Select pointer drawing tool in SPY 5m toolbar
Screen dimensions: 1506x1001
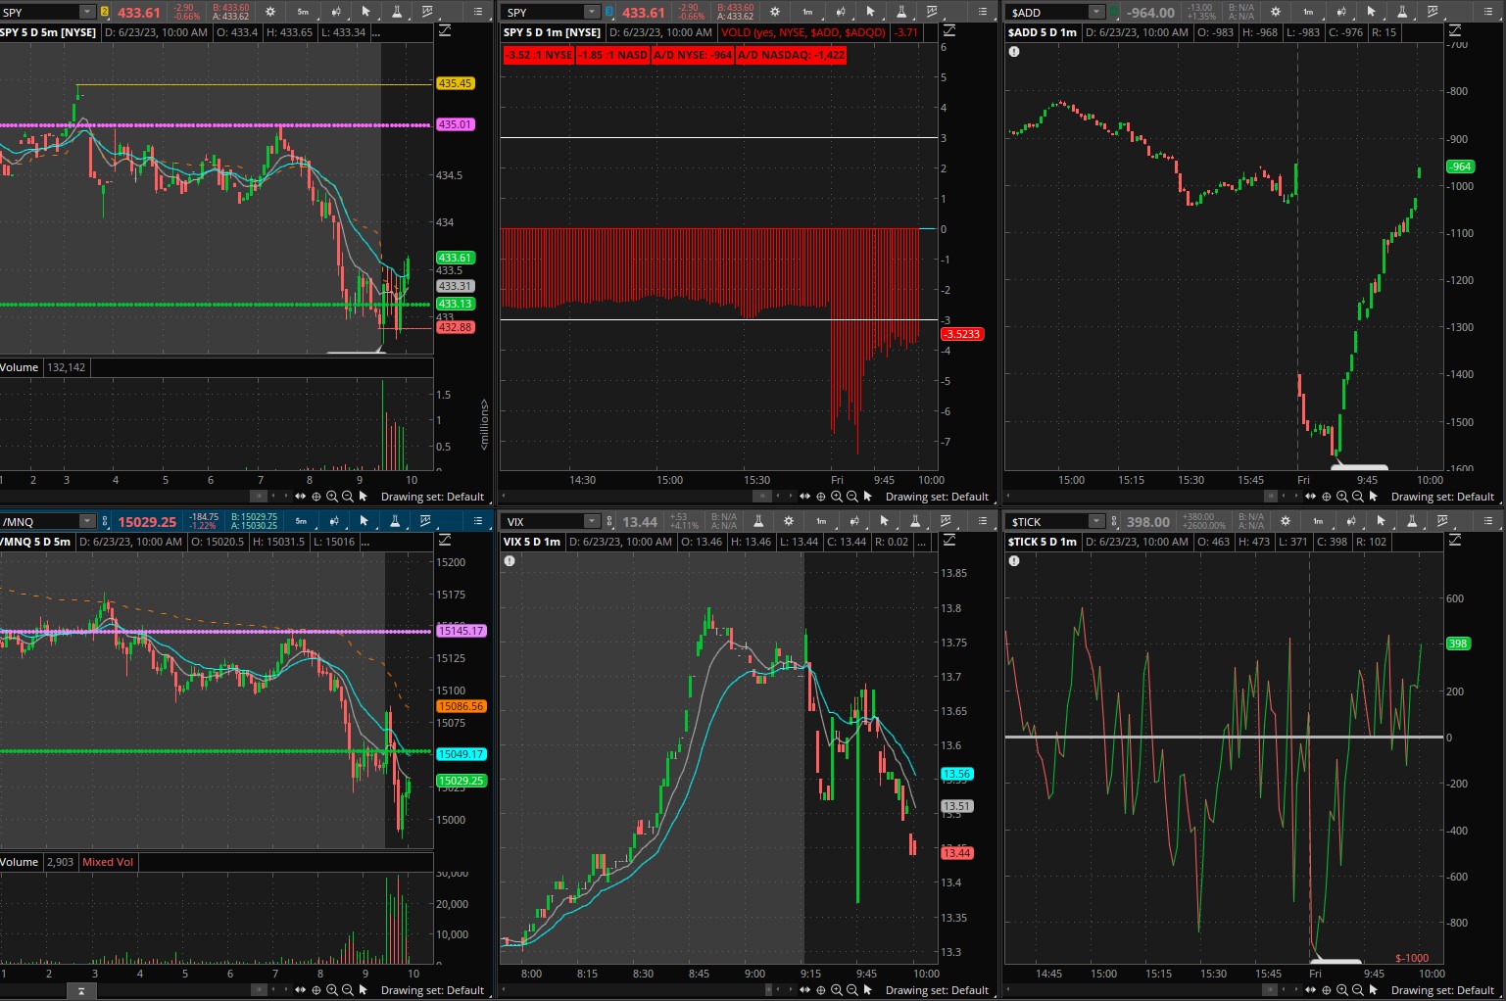[365, 12]
